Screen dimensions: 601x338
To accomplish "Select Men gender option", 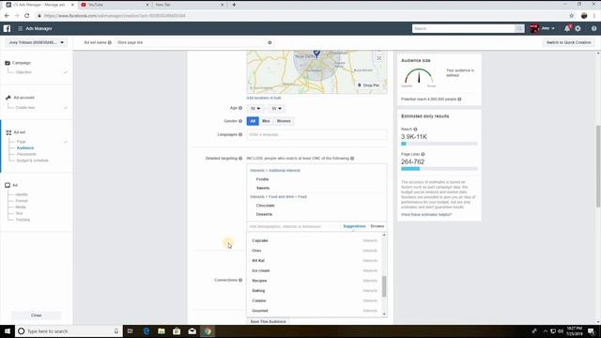I will 266,121.
